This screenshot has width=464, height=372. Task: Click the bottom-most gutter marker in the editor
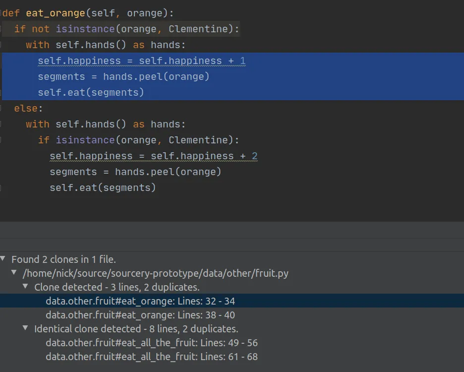coord(2,187)
